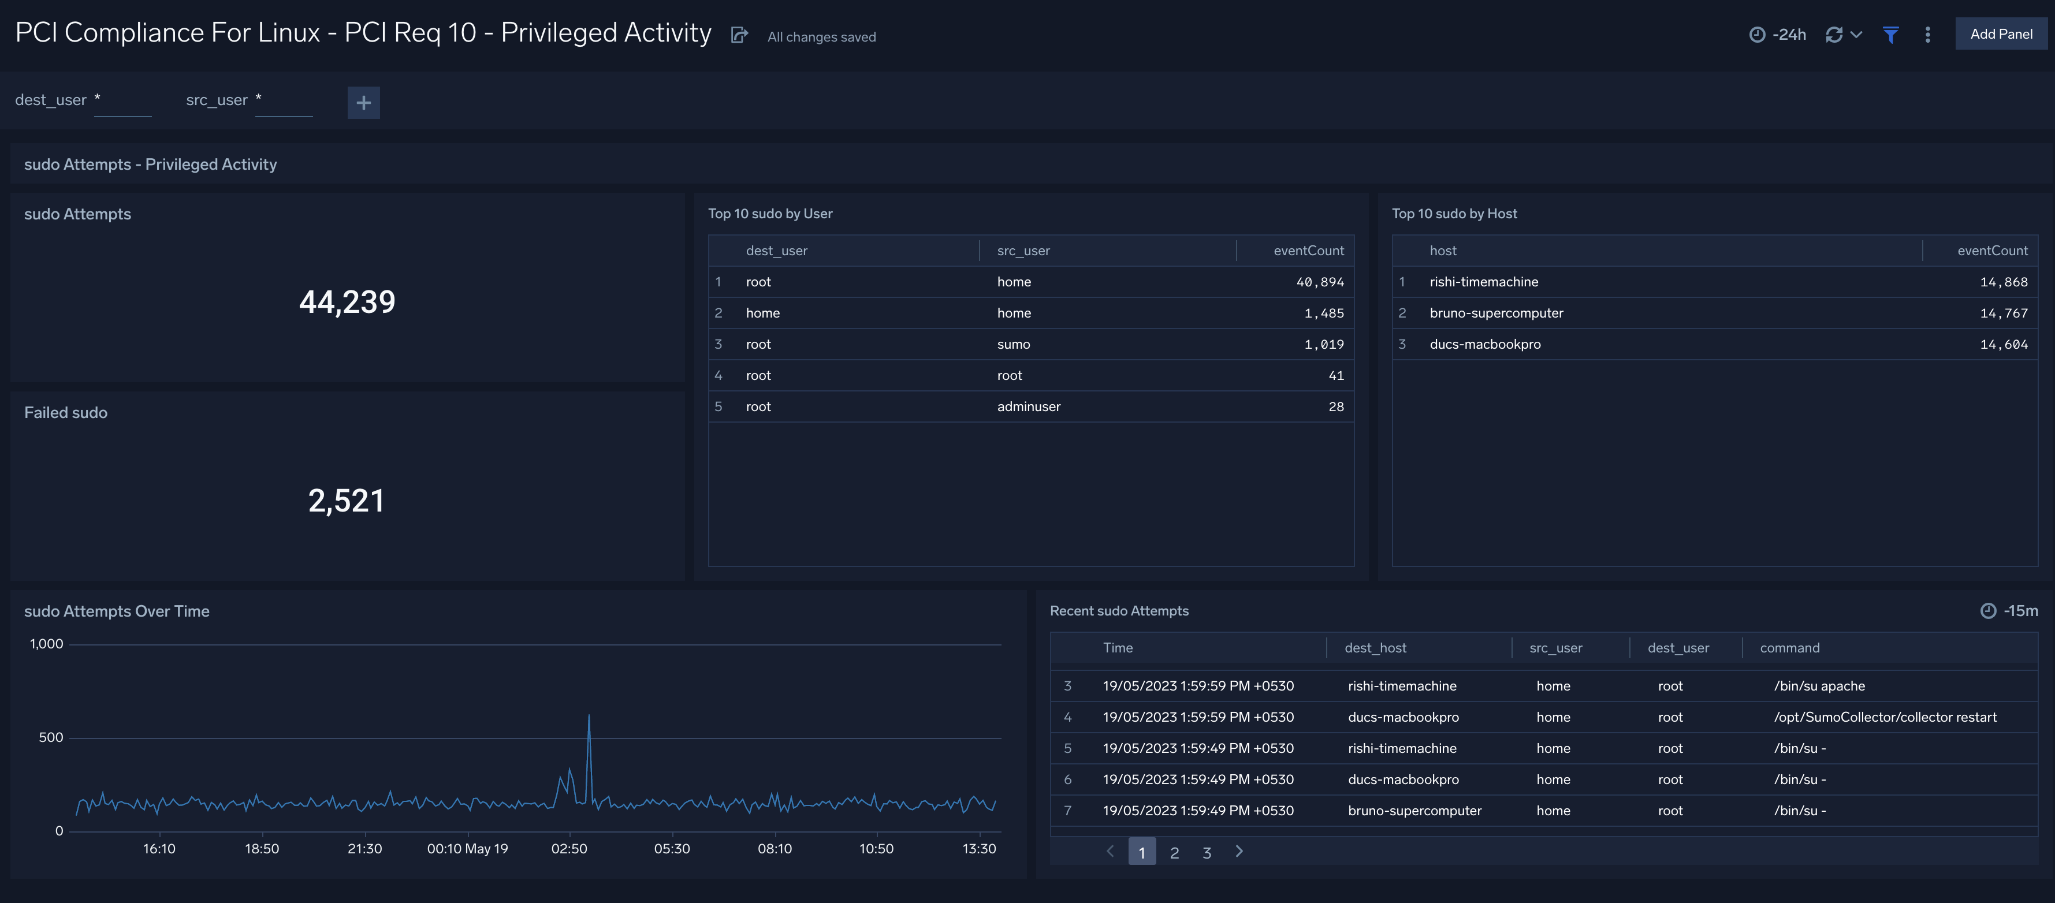Click the sumo src_user cell
This screenshot has height=903, width=2055.
coord(1013,344)
